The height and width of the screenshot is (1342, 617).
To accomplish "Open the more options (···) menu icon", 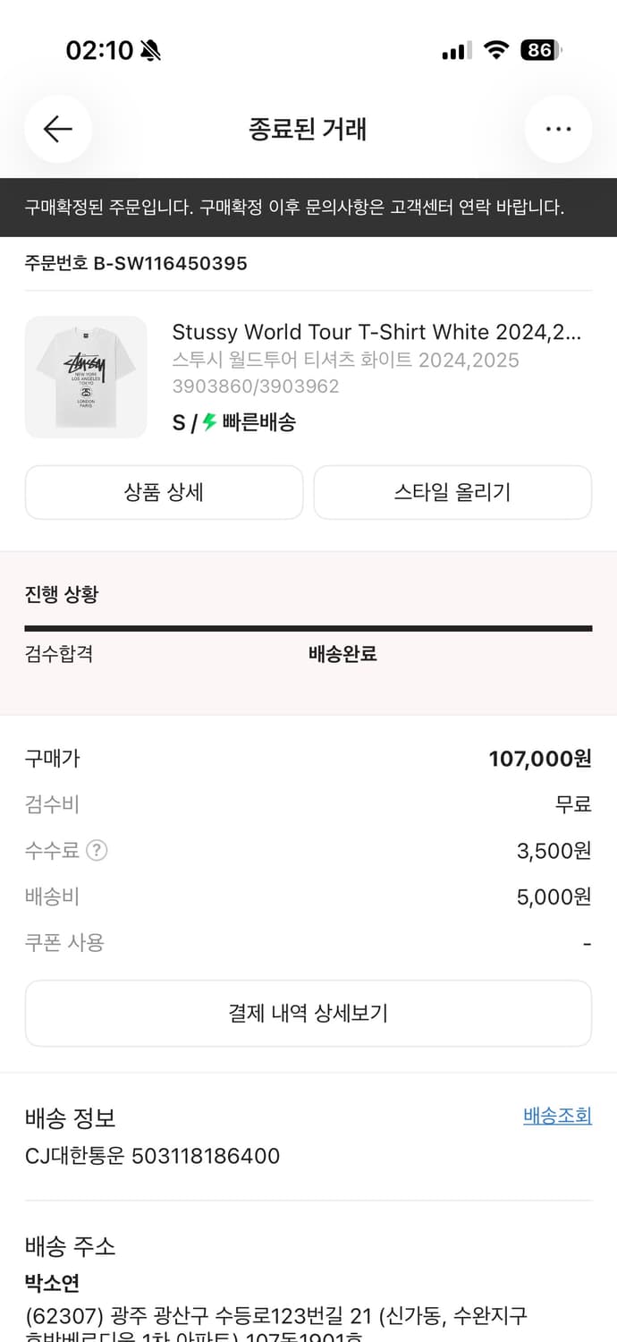I will [558, 129].
